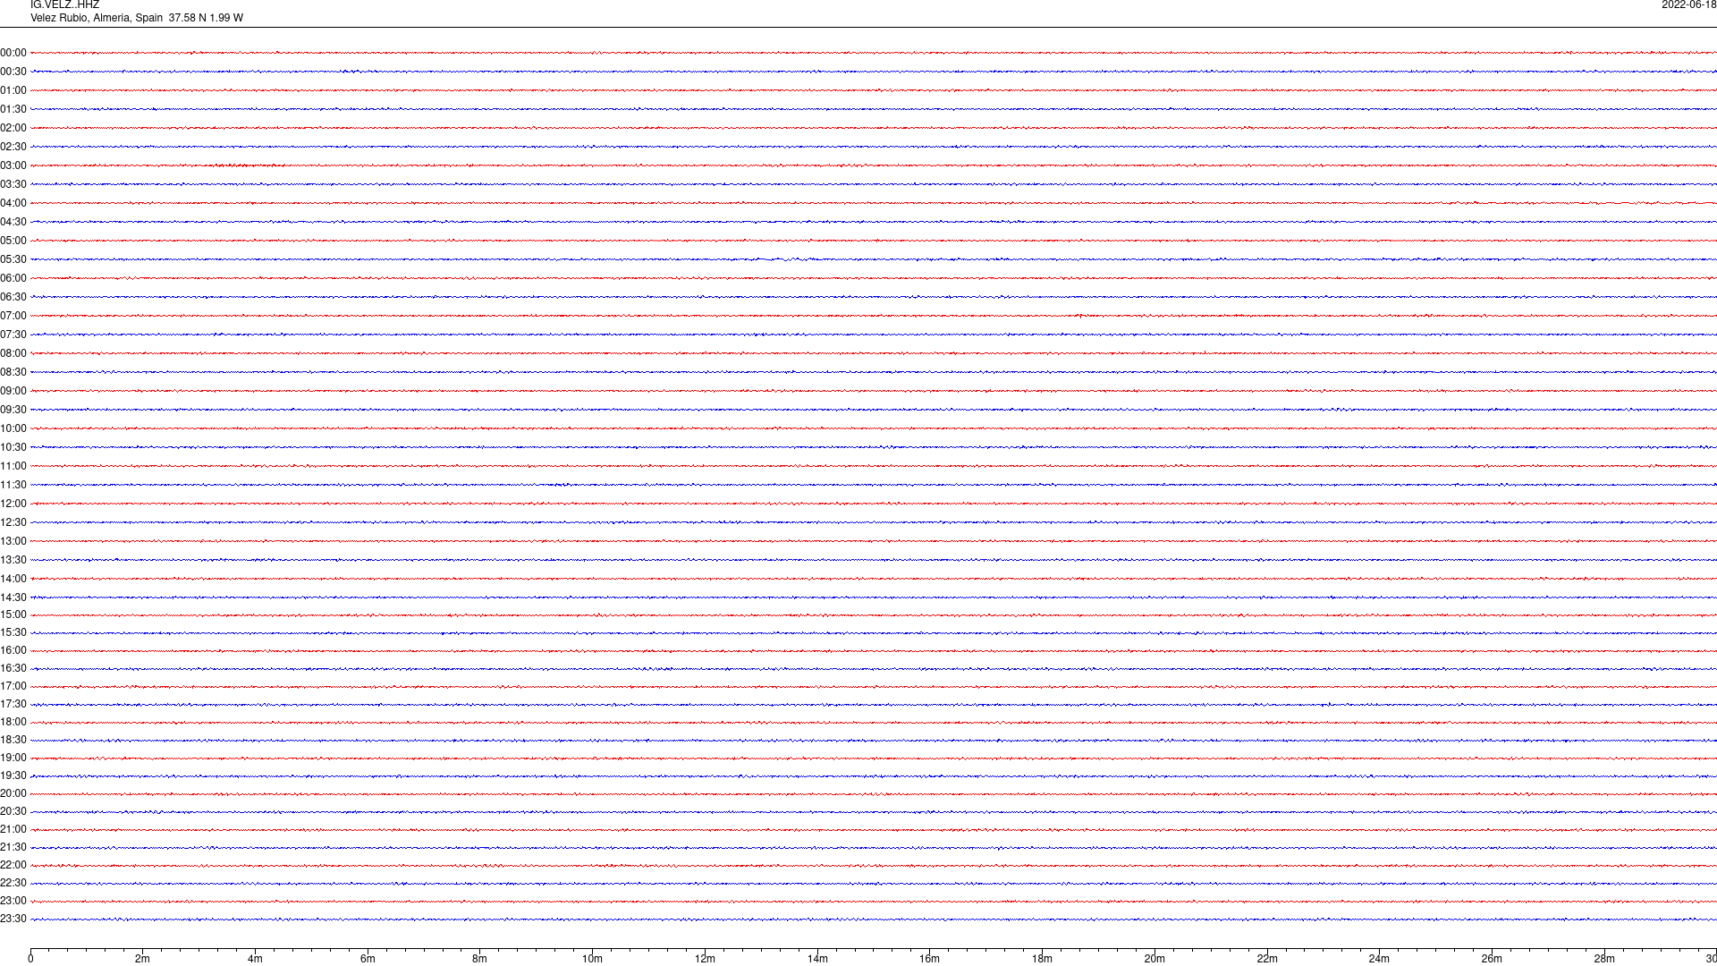Click the 10m tick on the time axis

pyautogui.click(x=592, y=959)
